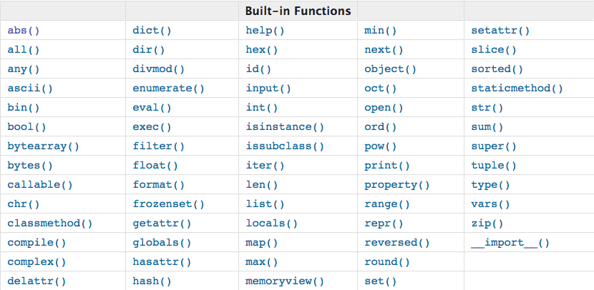This screenshot has width=594, height=290.
Task: Open the dict() documentation link
Action: (x=152, y=31)
